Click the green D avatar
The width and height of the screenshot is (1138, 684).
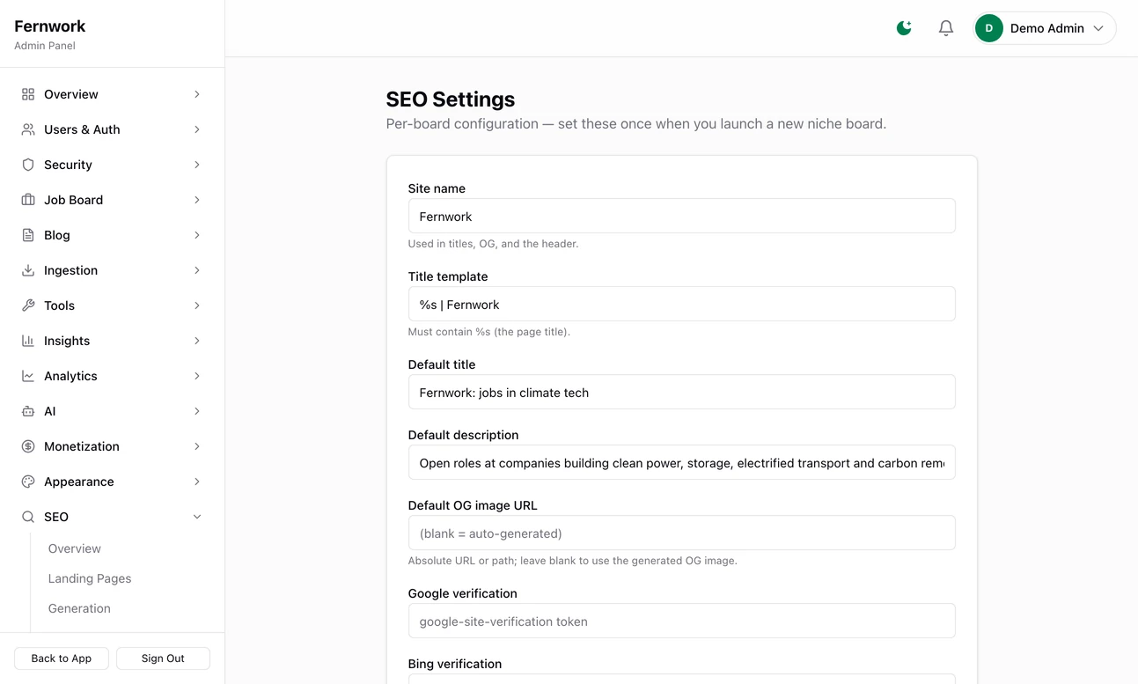click(989, 28)
